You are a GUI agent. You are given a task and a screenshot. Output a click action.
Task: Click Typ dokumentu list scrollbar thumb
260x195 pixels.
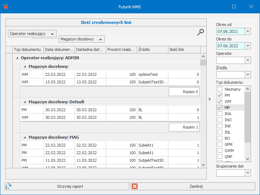tap(247, 117)
